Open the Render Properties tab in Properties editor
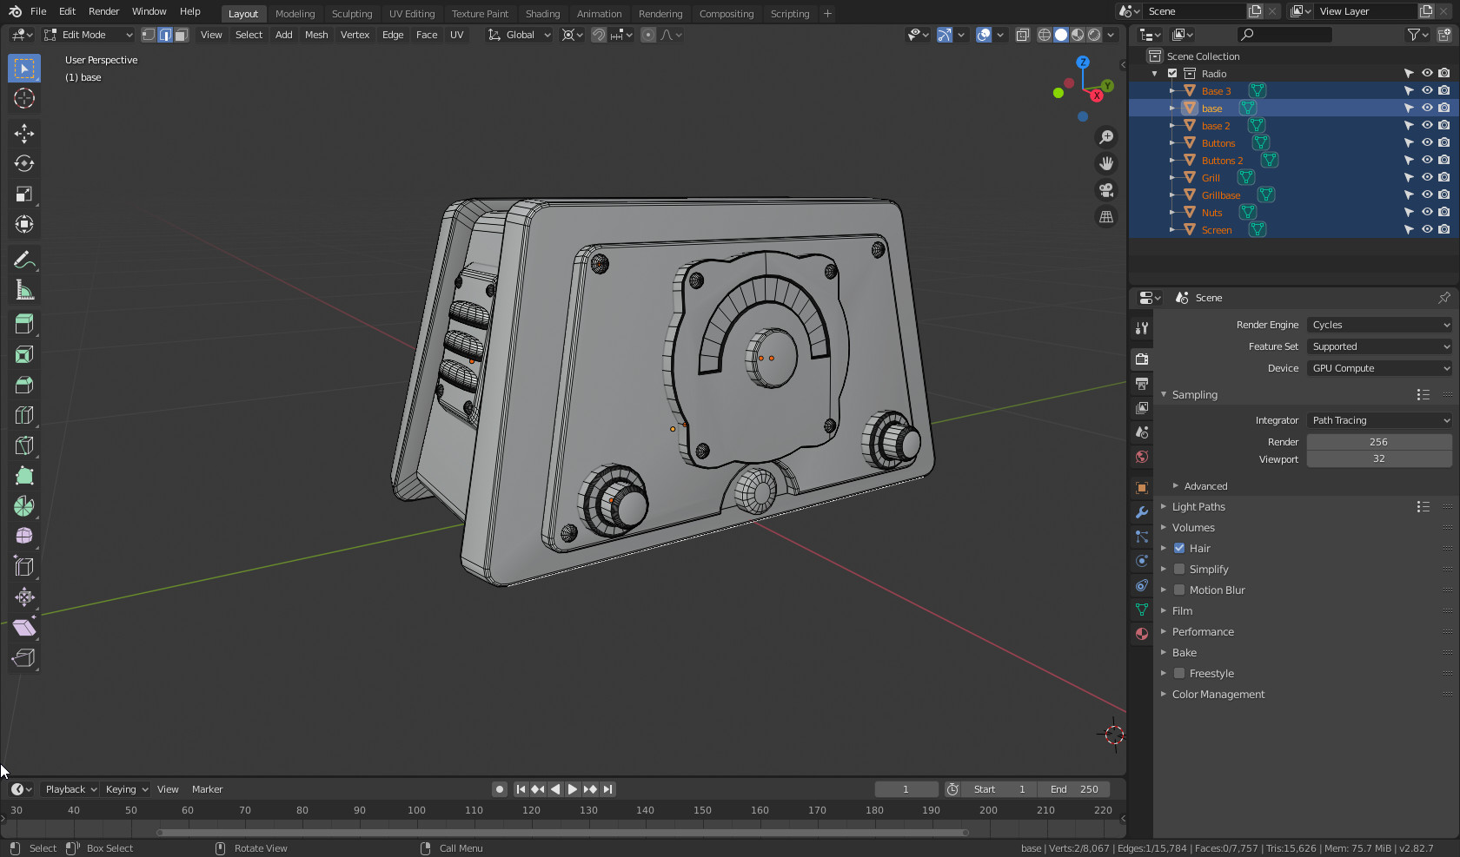The height and width of the screenshot is (857, 1460). coord(1141,359)
